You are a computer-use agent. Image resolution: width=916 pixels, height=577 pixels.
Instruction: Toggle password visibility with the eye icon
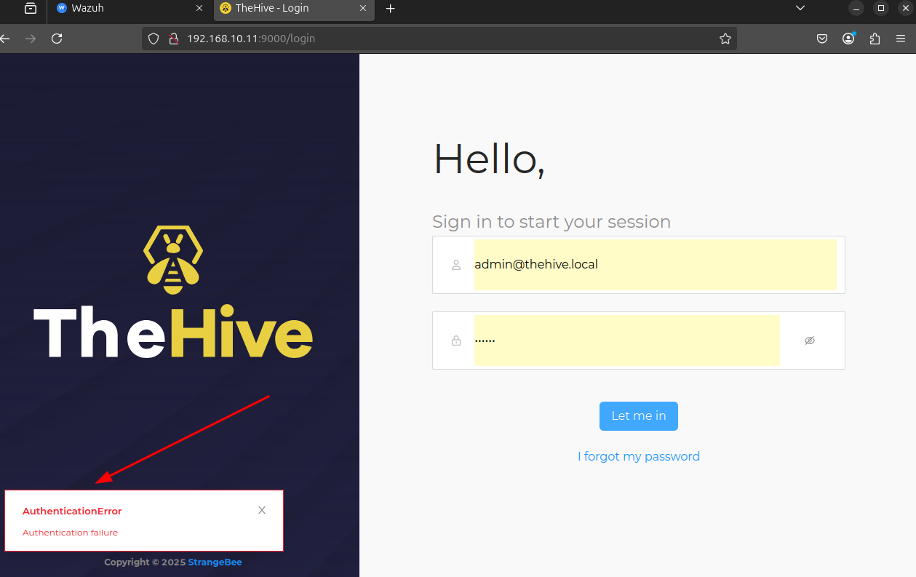pyautogui.click(x=809, y=340)
